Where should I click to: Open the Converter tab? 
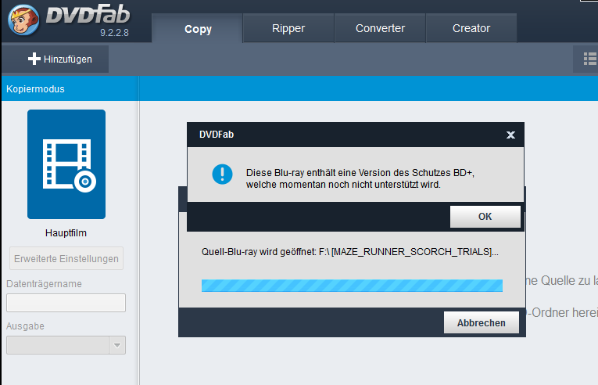pos(380,28)
